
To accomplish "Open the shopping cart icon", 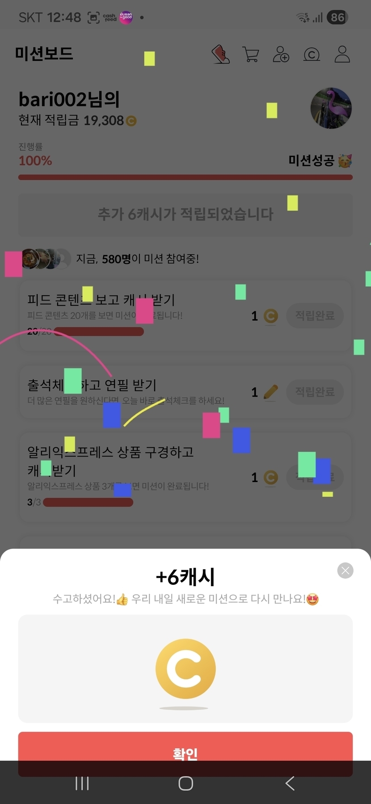I will tap(251, 54).
